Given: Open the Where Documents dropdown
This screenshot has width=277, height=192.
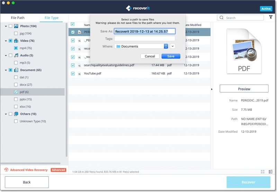Looking at the screenshot, I should point(141,46).
